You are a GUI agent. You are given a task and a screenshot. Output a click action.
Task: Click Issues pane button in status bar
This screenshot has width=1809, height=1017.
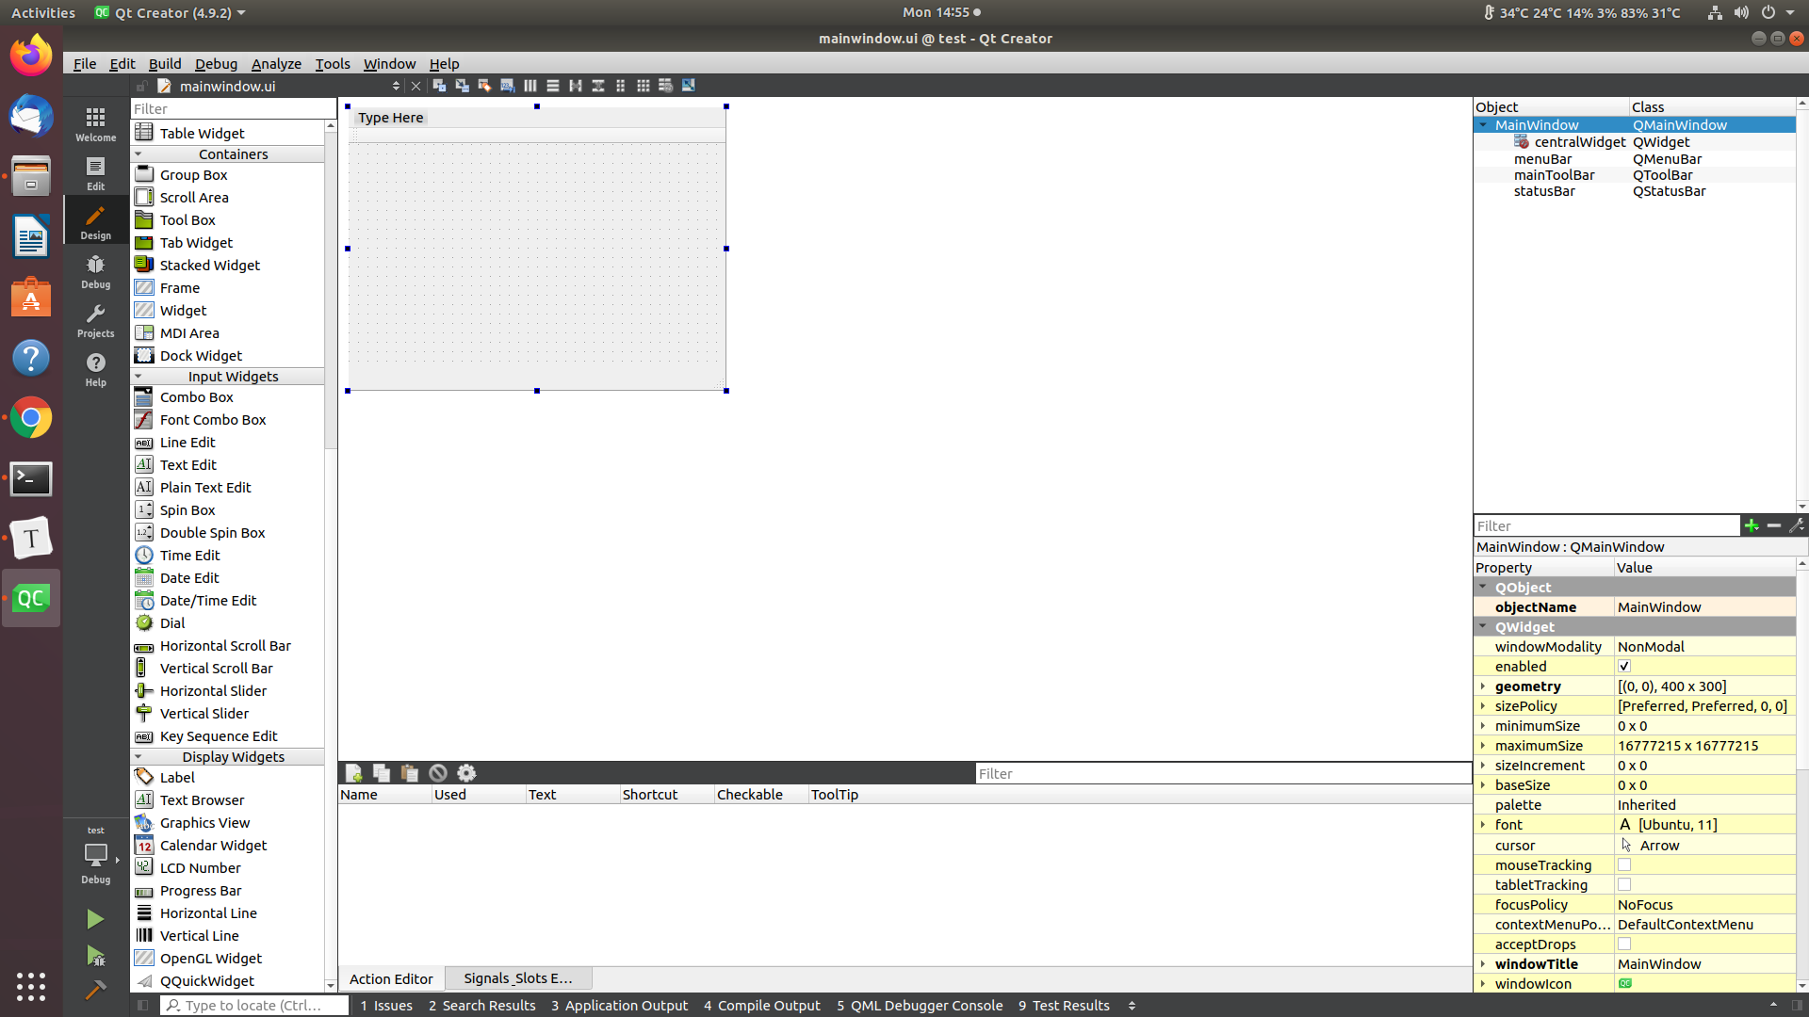(386, 1006)
